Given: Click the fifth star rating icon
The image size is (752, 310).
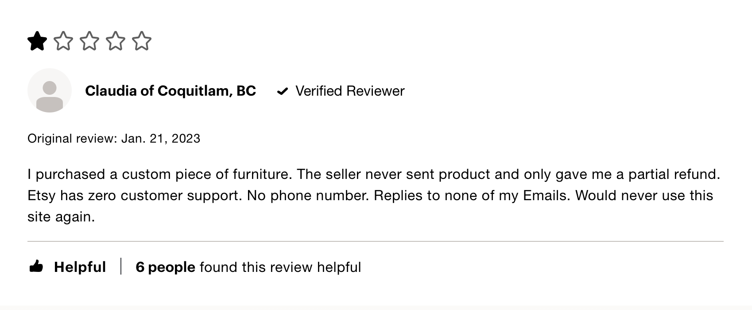Looking at the screenshot, I should click(x=142, y=41).
